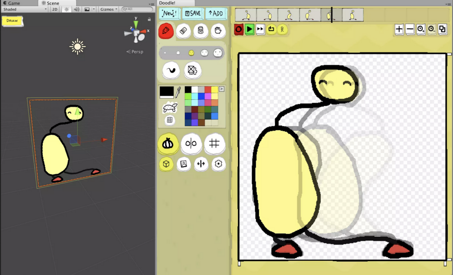453x275 pixels.
Task: Toggle the yellow 3D cube button
Action: [x=166, y=164]
